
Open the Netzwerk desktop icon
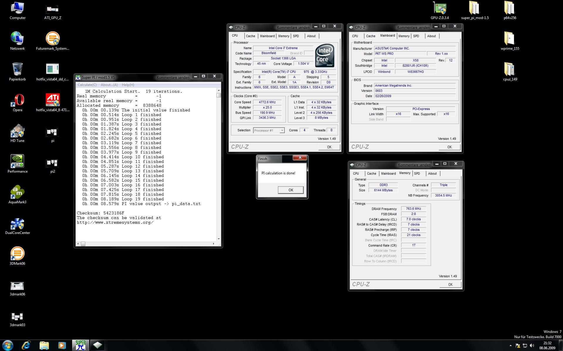click(x=17, y=41)
